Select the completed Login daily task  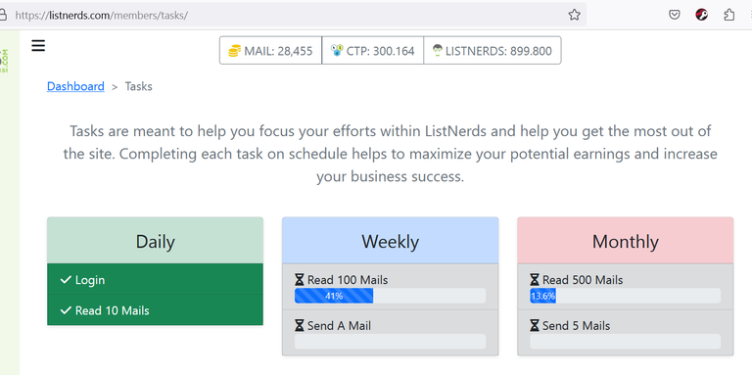point(155,279)
